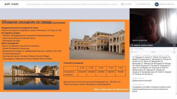Click the full screen arrows icon
Screen dimensions: 177x99
click(x=137, y=4)
